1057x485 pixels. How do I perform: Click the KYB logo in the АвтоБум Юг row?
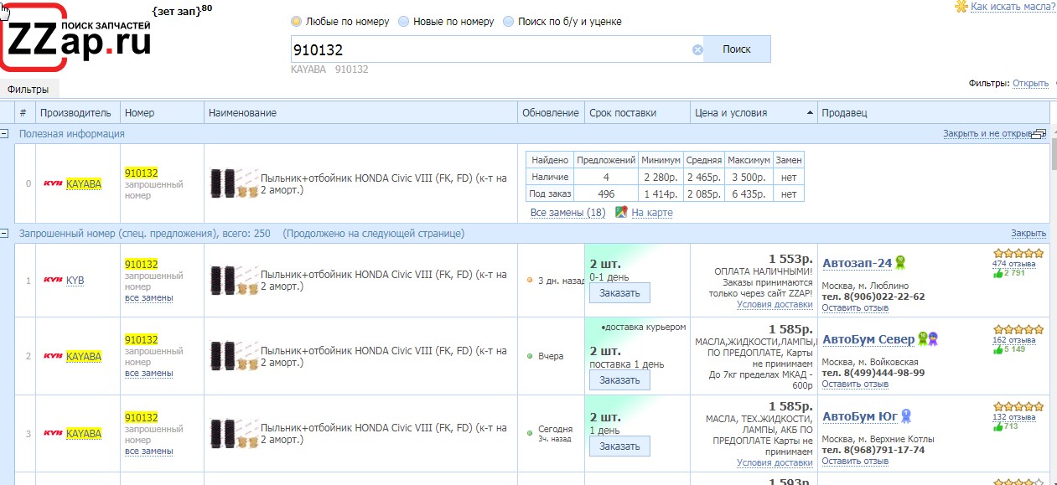coord(53,434)
